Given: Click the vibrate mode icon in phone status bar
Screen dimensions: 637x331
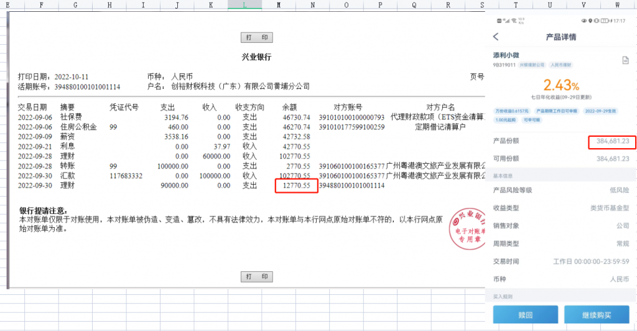Looking at the screenshot, I should click(597, 21).
